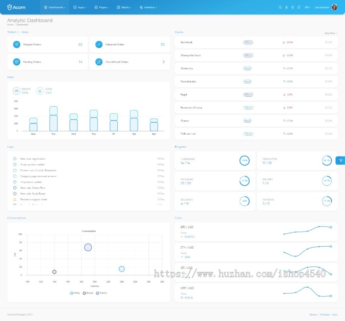Open Lisa Jackson user menu
The height and width of the screenshot is (321, 345).
click(325, 7)
